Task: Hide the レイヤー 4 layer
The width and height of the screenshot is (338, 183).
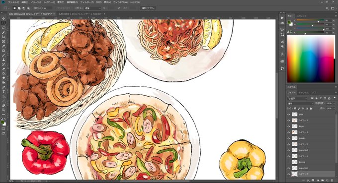Action: click(x=289, y=132)
